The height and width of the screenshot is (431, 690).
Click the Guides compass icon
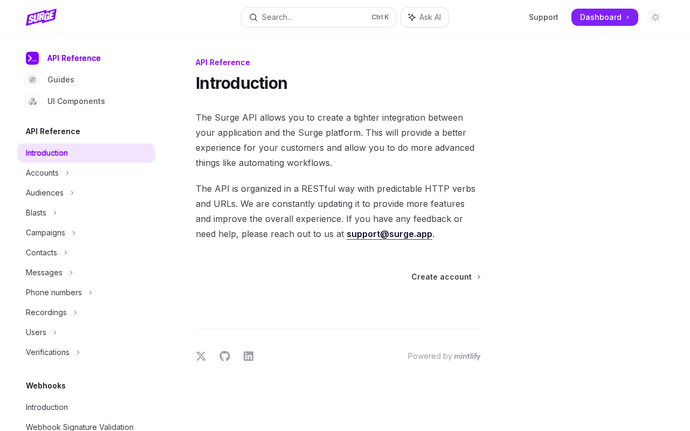tap(32, 80)
